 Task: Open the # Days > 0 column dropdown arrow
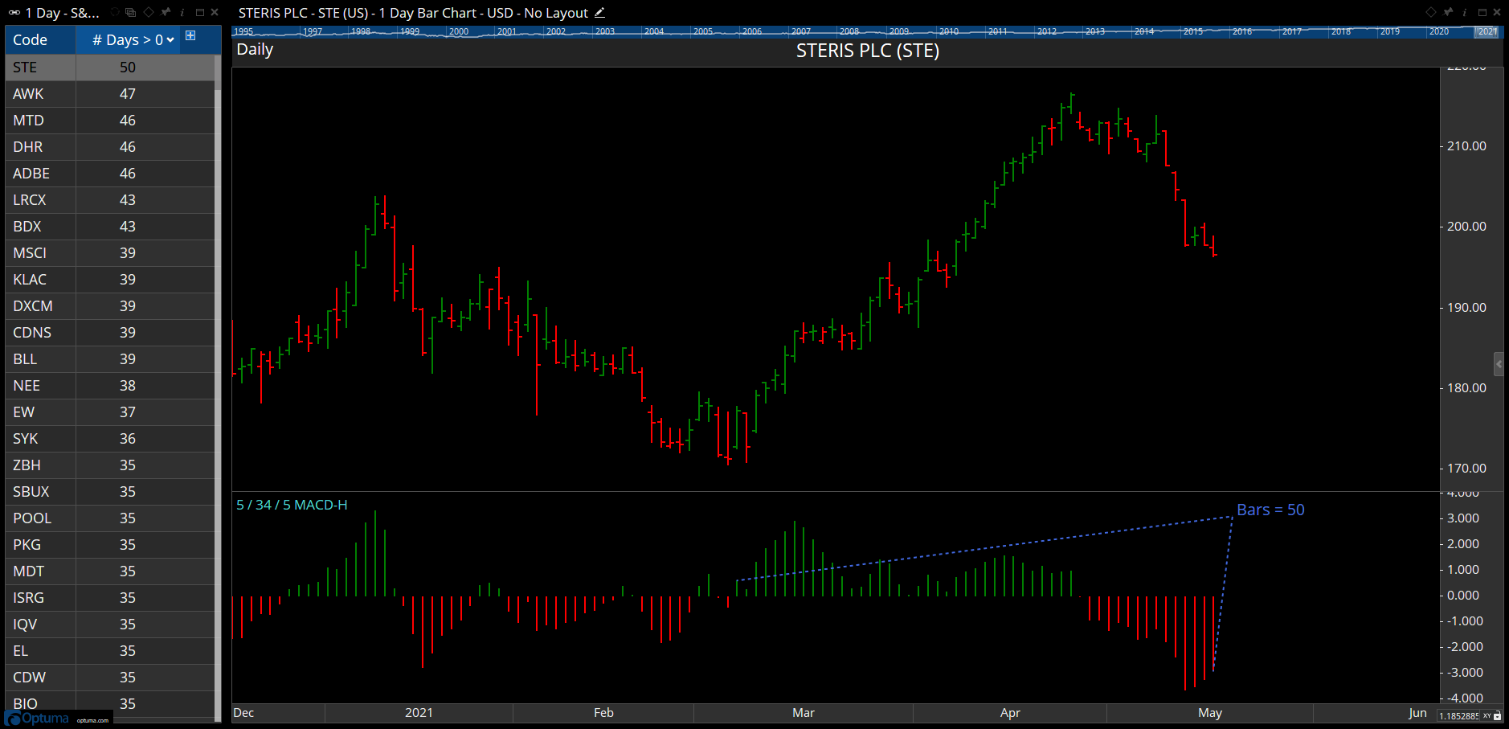point(170,40)
